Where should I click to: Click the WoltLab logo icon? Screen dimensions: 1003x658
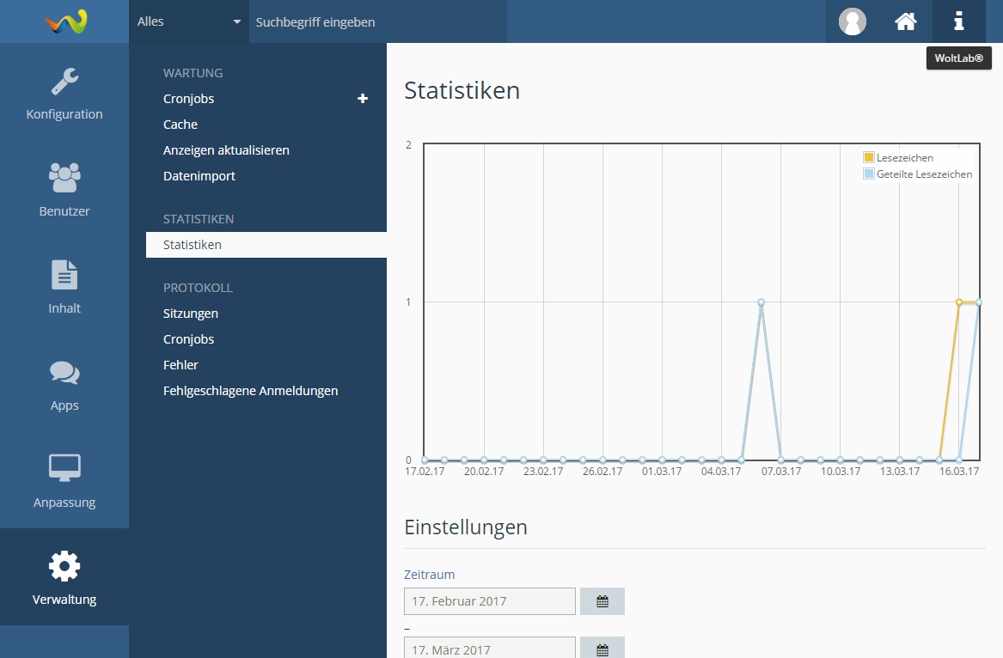point(65,21)
